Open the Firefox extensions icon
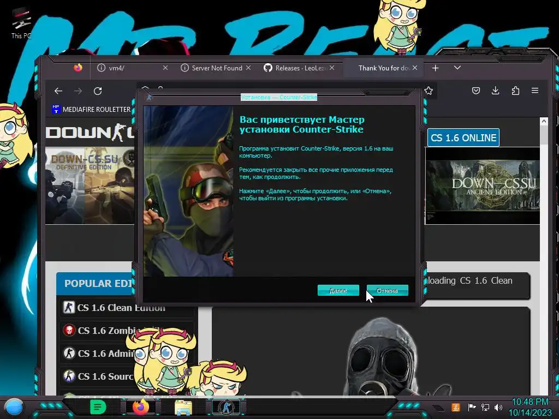This screenshot has height=419, width=559. click(515, 91)
